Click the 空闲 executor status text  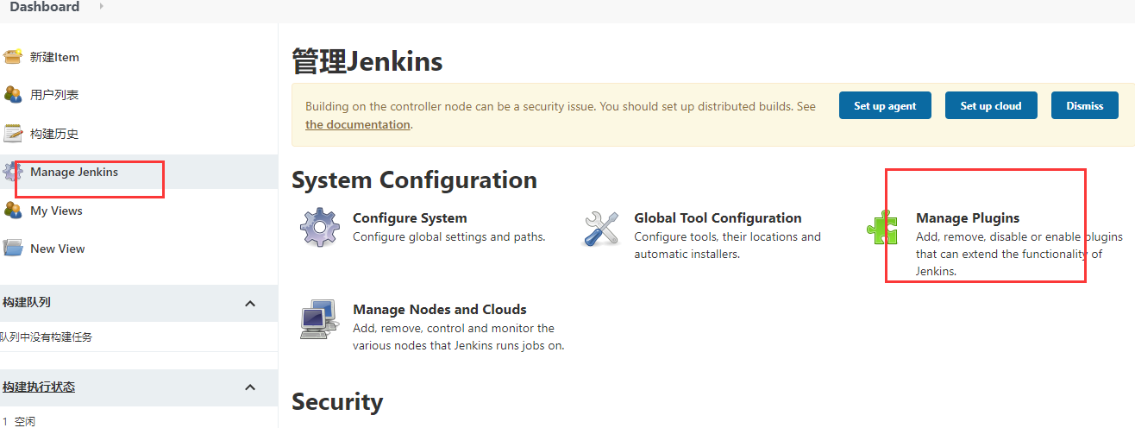click(x=25, y=421)
